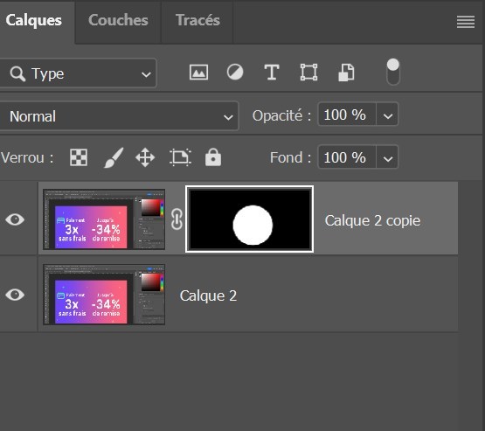Click the search magnifier icon in filter
Image resolution: width=485 pixels, height=431 pixels.
17,73
